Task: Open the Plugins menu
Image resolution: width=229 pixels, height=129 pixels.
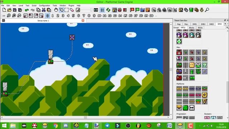Action: click(71, 5)
